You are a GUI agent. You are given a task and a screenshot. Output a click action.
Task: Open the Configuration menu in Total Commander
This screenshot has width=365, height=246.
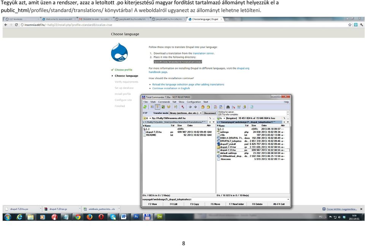pyautogui.click(x=194, y=102)
